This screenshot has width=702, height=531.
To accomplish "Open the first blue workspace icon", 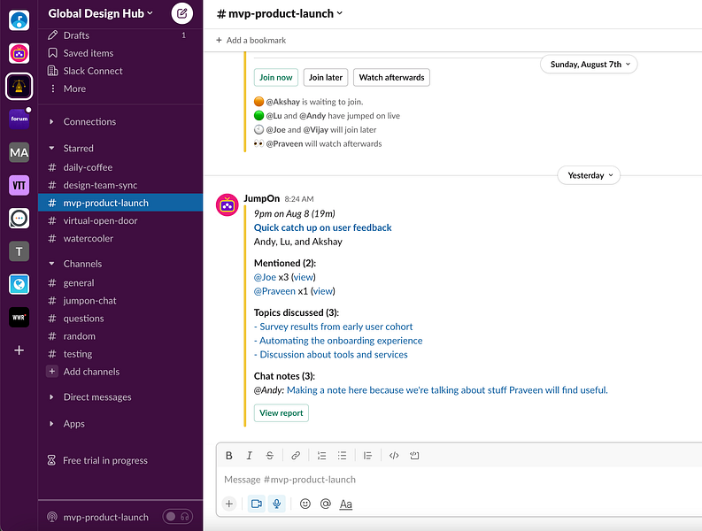I will [x=19, y=20].
